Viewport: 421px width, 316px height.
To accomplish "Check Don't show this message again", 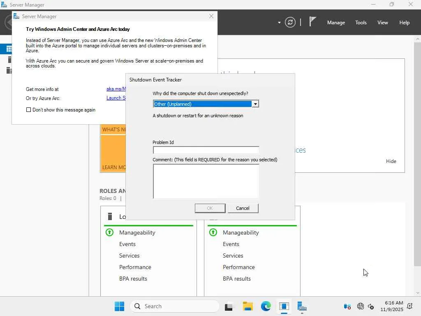I will [28, 109].
